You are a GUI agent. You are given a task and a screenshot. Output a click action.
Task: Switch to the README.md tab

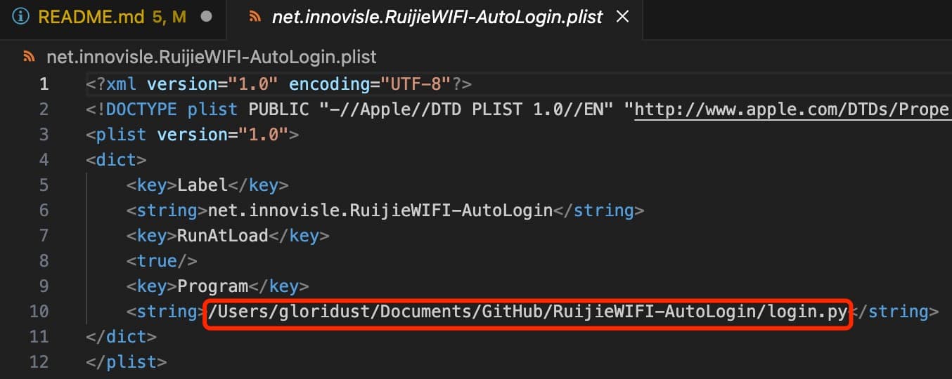coord(112,17)
